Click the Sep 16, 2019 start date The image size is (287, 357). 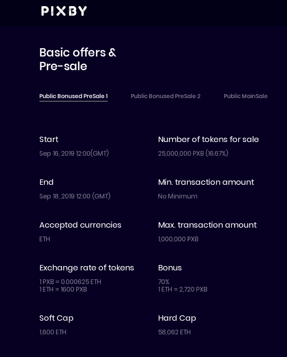(x=74, y=154)
